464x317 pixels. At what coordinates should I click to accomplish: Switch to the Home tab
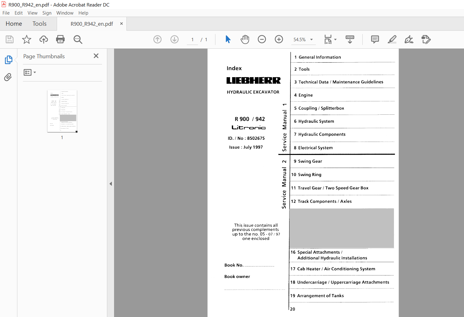14,24
